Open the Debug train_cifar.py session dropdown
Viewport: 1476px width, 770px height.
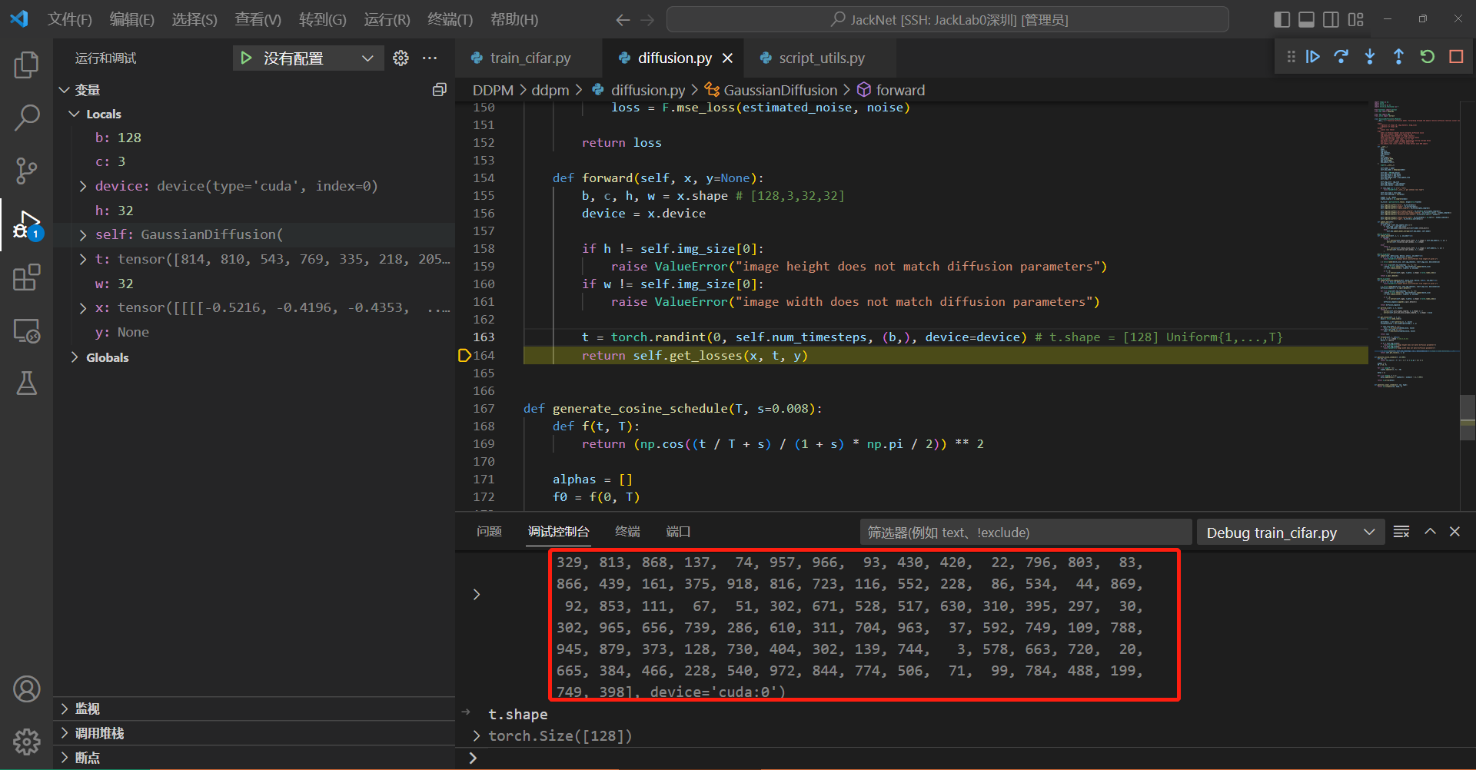point(1291,533)
